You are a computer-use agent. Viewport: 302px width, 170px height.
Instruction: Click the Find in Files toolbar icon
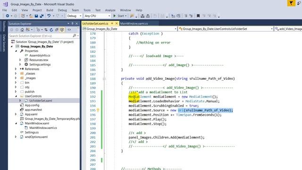tap(132, 16)
